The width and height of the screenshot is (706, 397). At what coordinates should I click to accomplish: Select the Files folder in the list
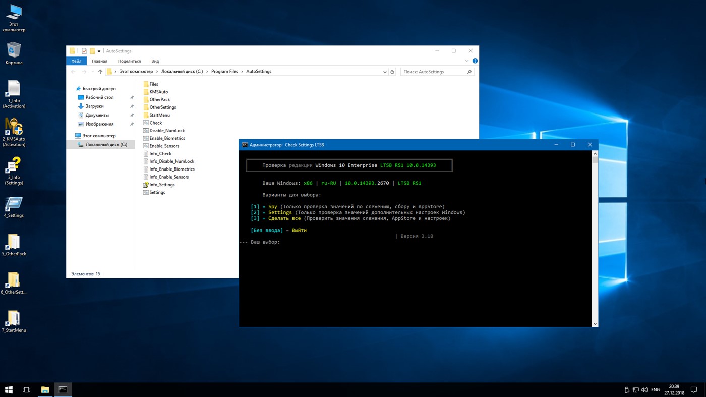pos(151,84)
